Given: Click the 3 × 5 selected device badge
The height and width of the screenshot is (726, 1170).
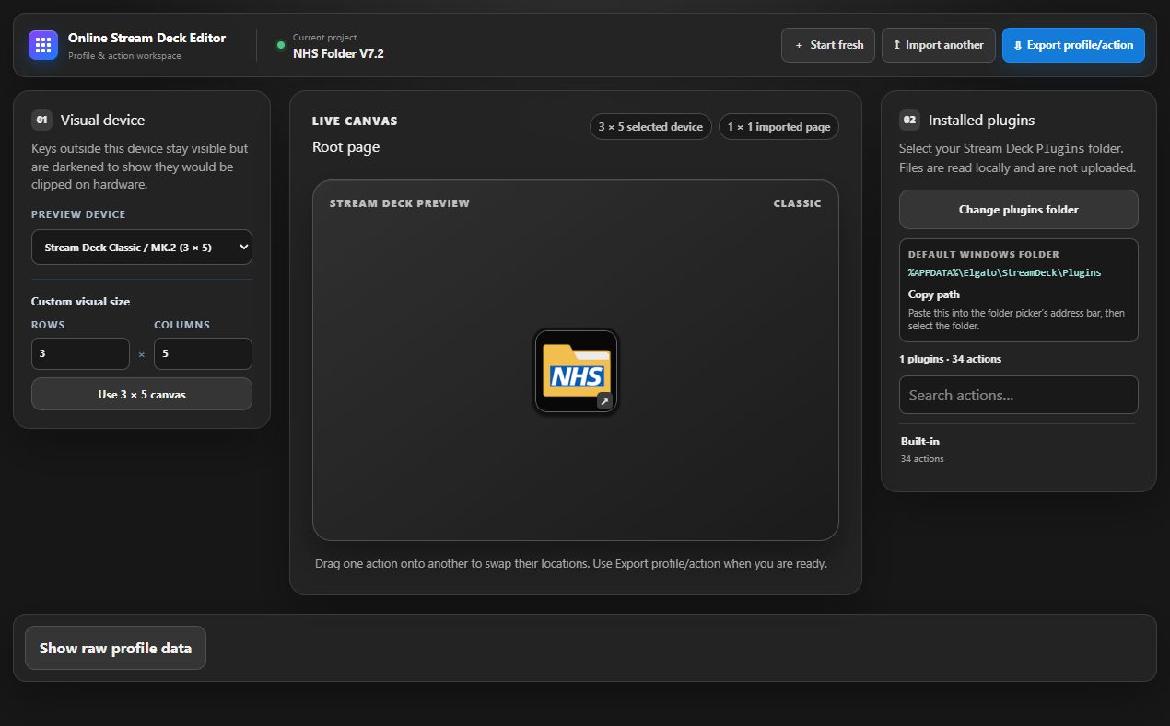Looking at the screenshot, I should pos(650,127).
